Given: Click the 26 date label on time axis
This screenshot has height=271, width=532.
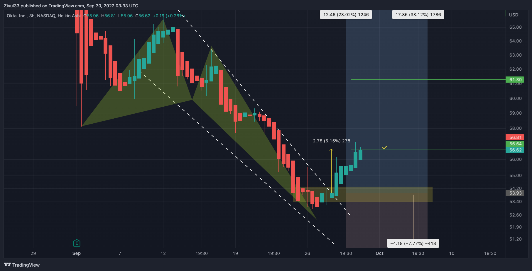Looking at the screenshot, I should (x=307, y=253).
